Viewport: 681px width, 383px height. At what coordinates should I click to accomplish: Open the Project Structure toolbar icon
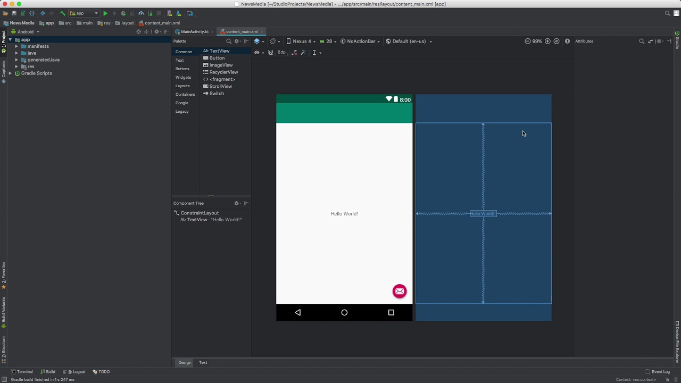[x=189, y=13]
